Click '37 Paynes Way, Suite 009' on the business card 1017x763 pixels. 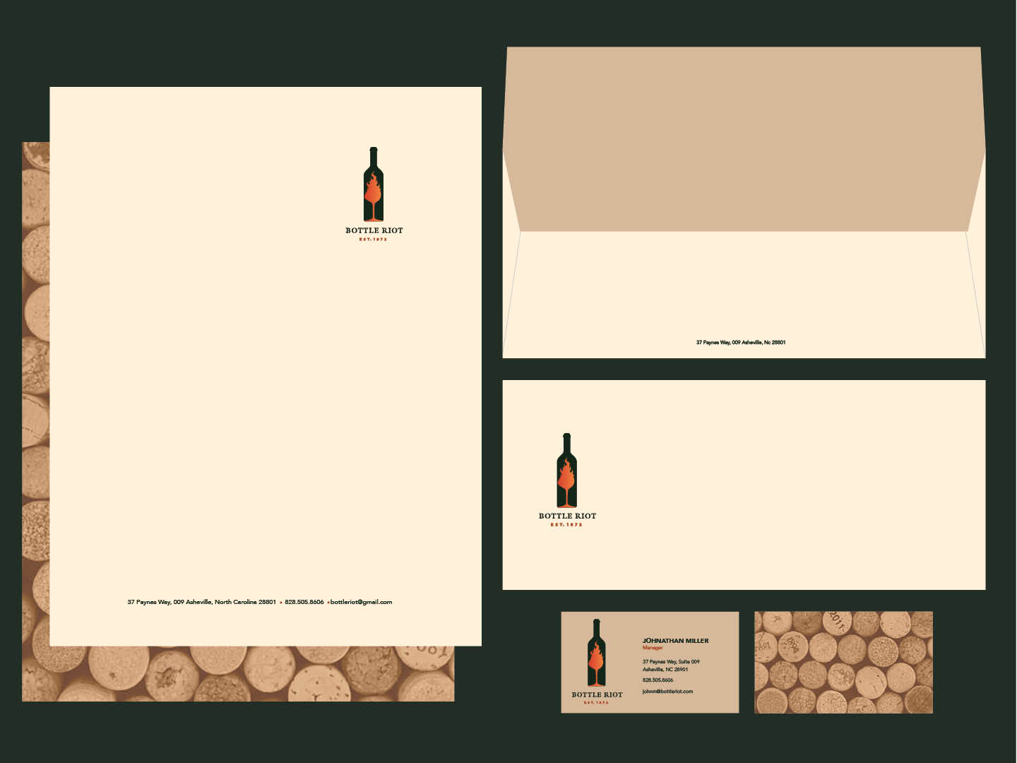[x=671, y=662]
